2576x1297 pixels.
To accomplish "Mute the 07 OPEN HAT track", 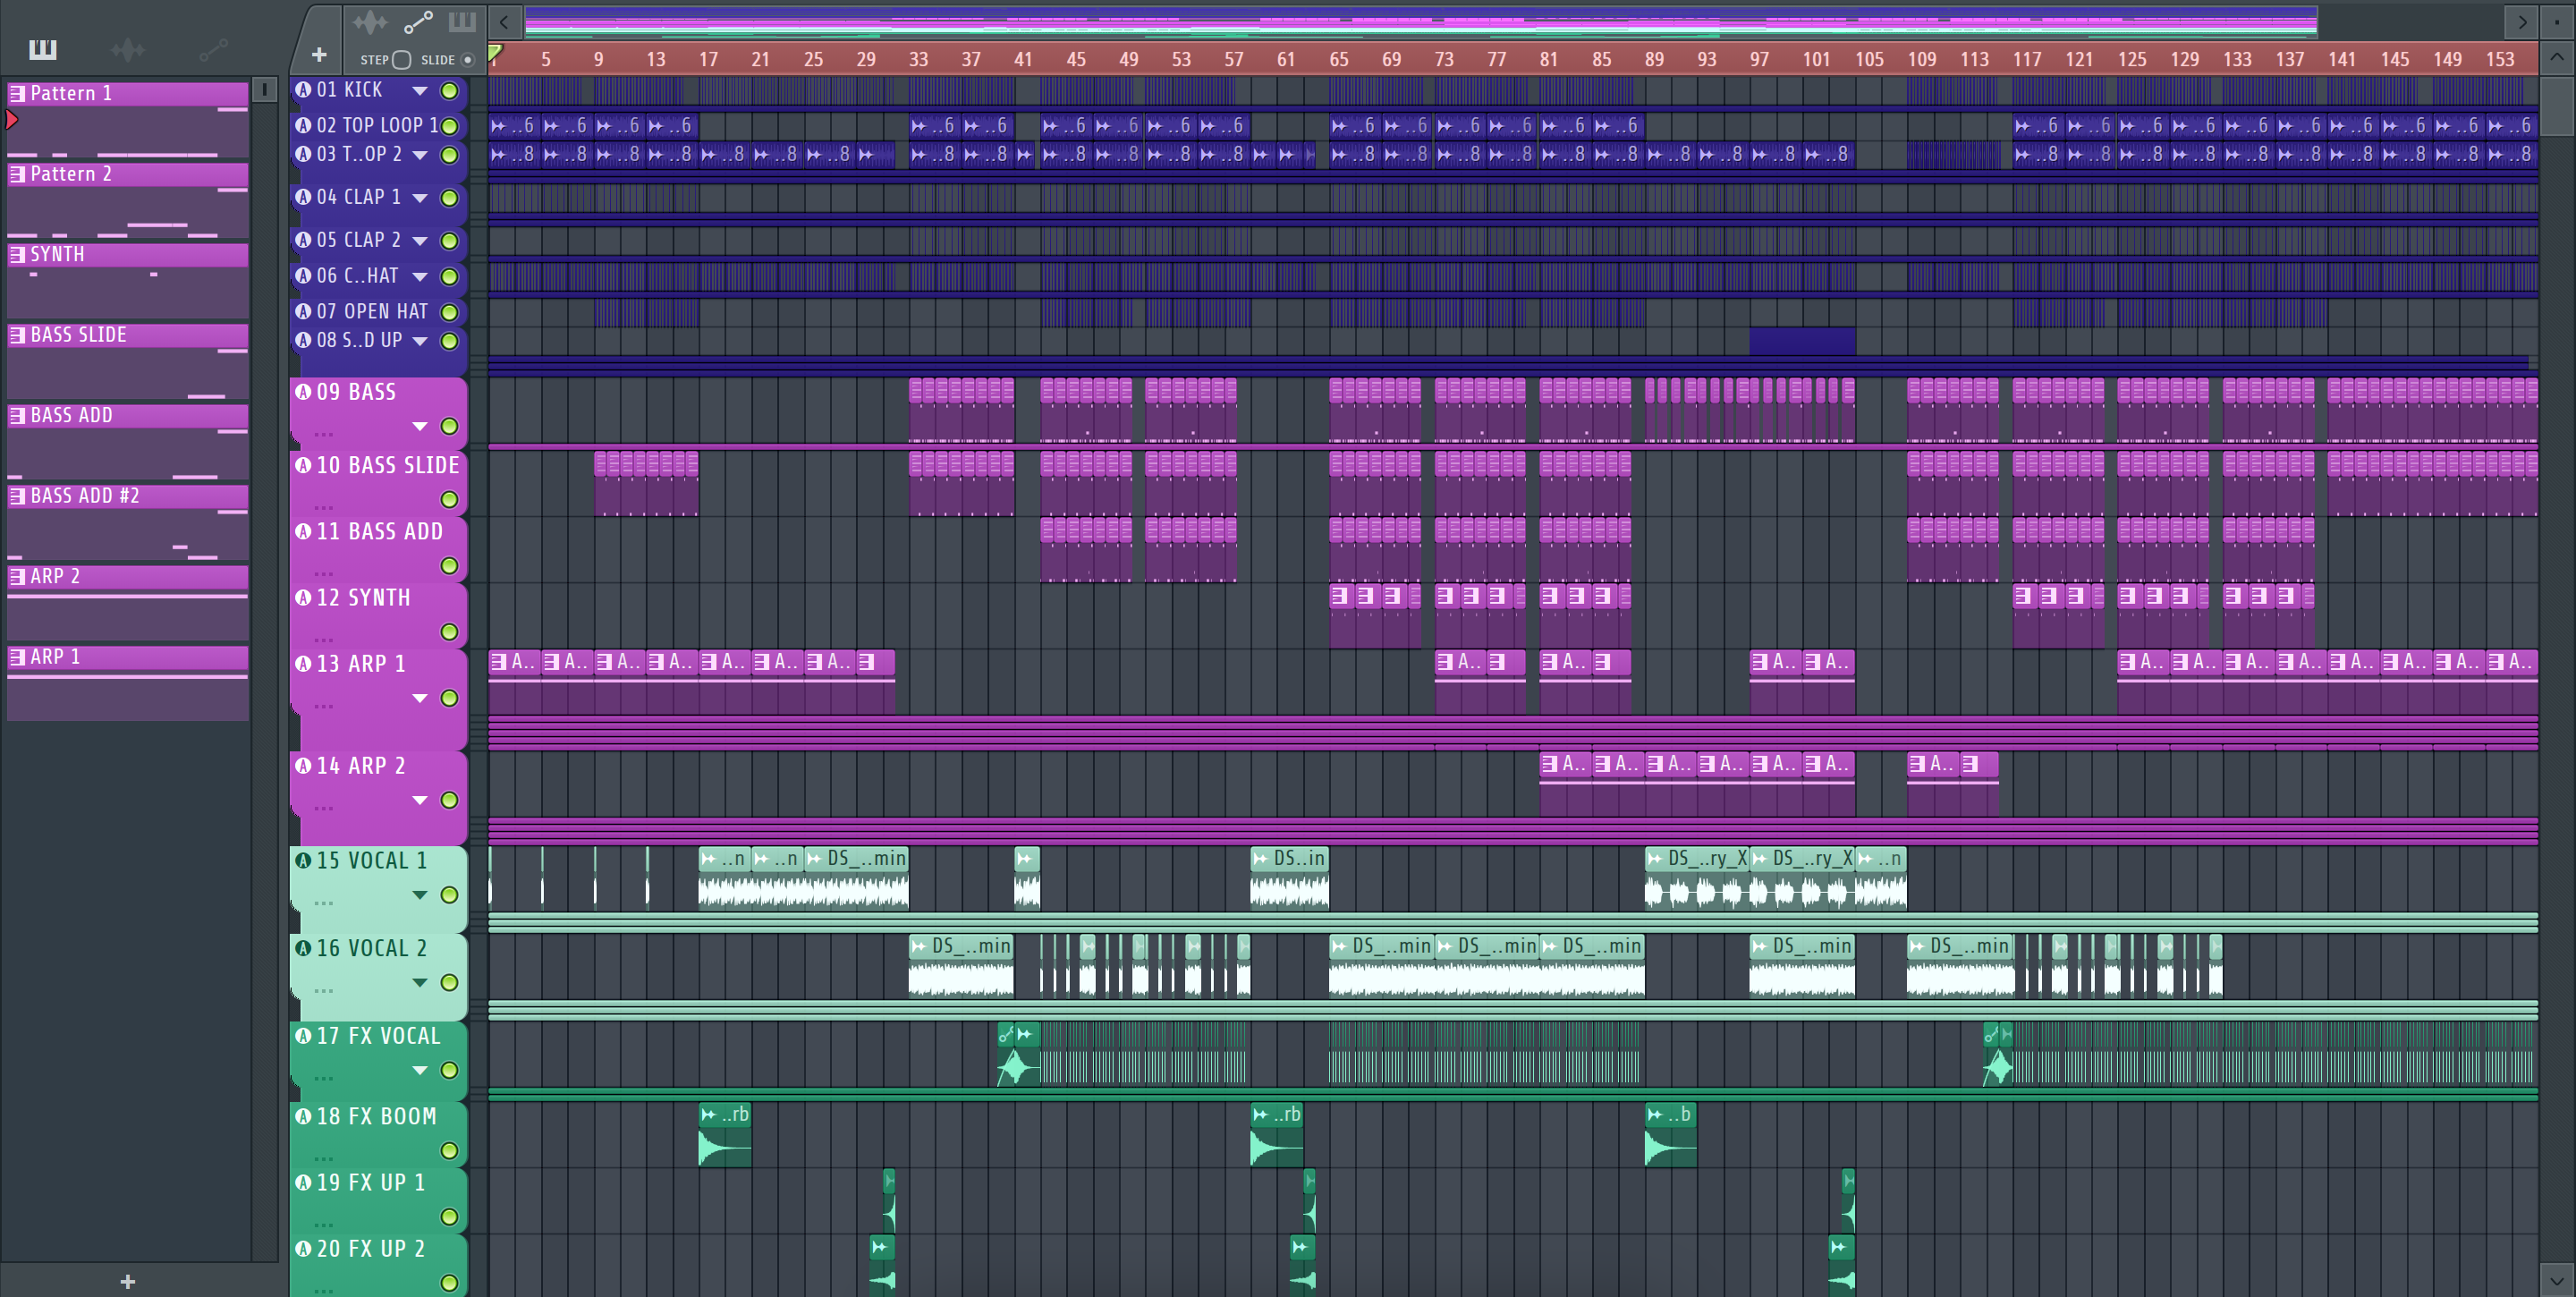I will coord(450,312).
